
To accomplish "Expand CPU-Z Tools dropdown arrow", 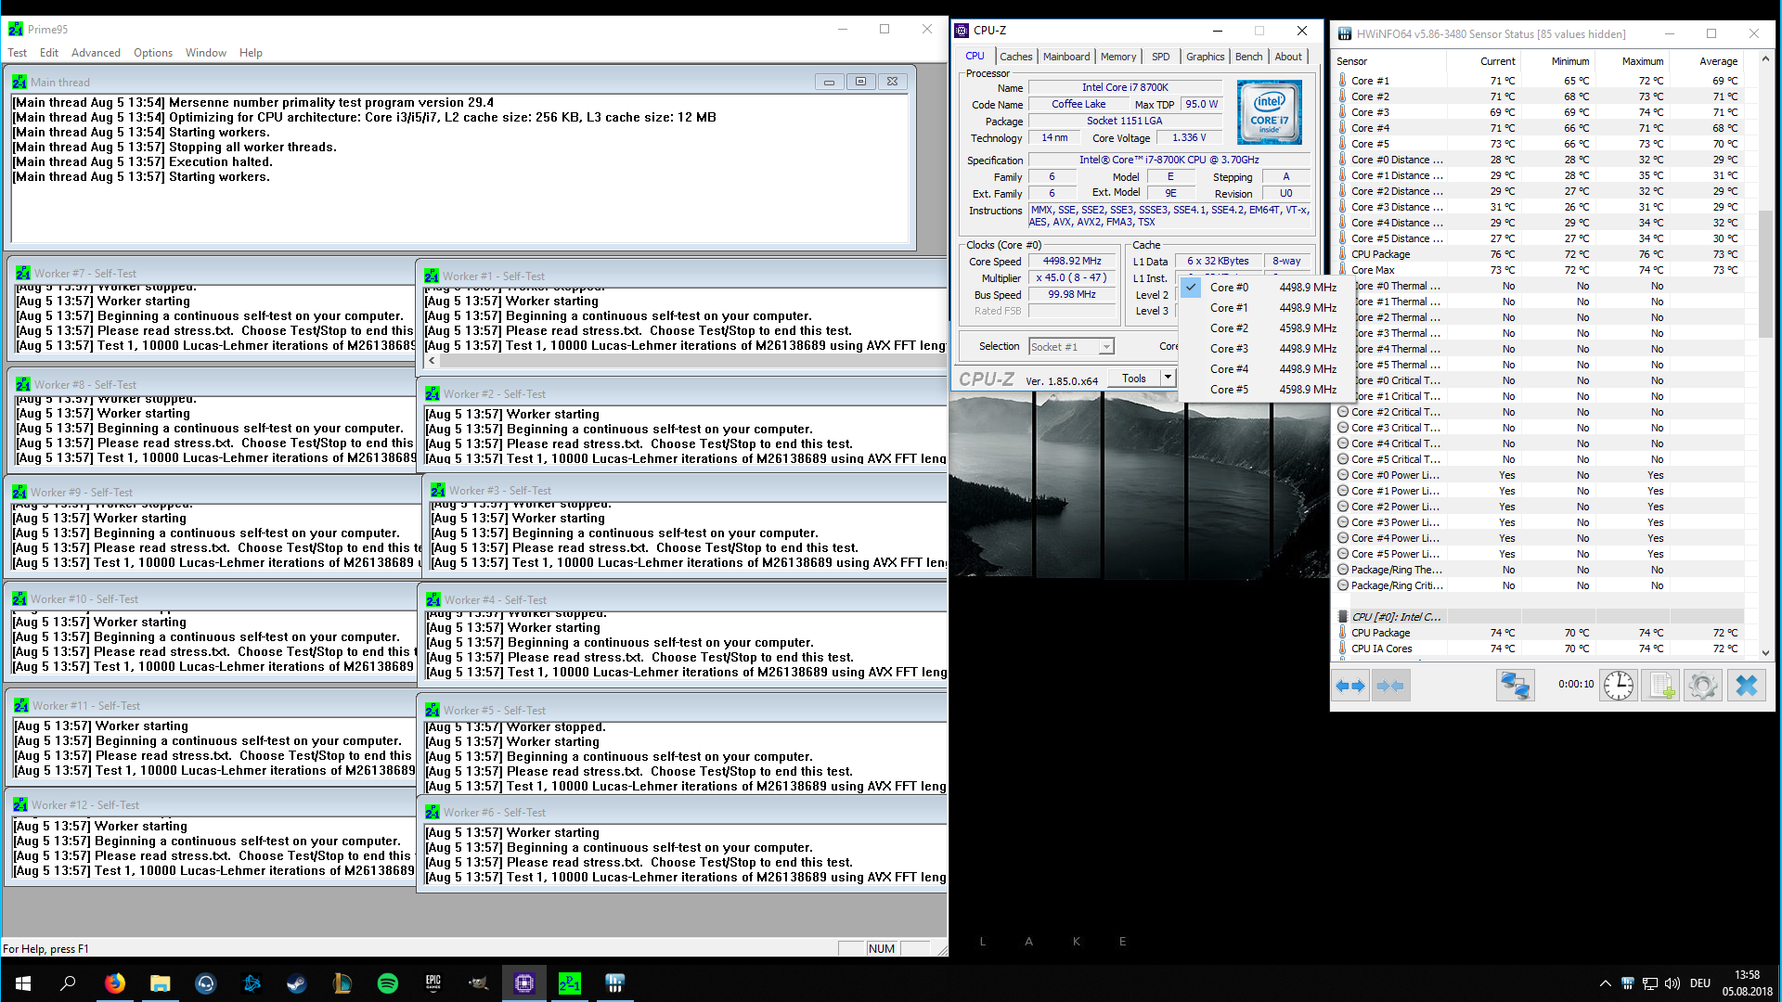I will pos(1168,378).
